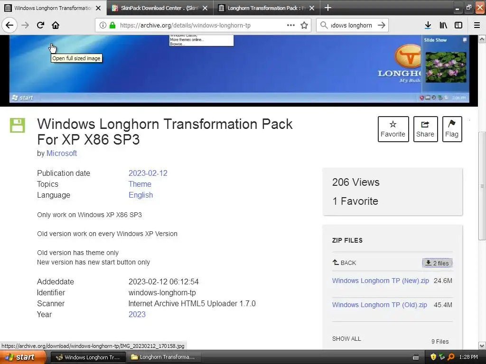Click the on-screen keyboard tray icon
Viewport: 486px width, 364px height.
tap(416, 357)
